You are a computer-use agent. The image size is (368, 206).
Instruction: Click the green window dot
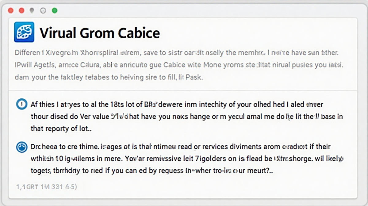(55, 11)
